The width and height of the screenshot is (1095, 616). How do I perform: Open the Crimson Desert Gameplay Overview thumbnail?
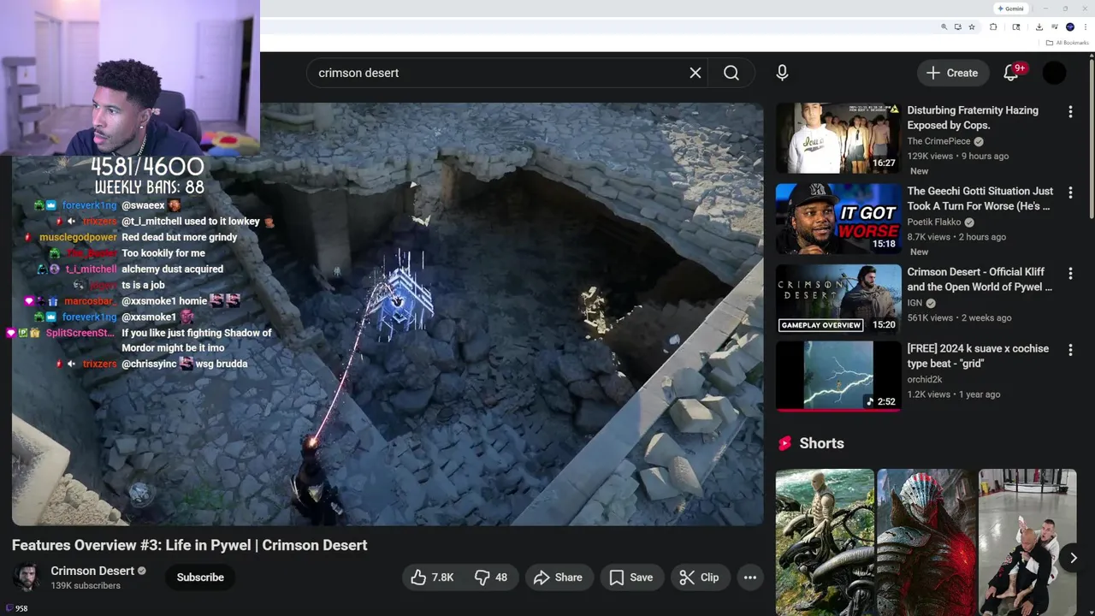pos(838,299)
